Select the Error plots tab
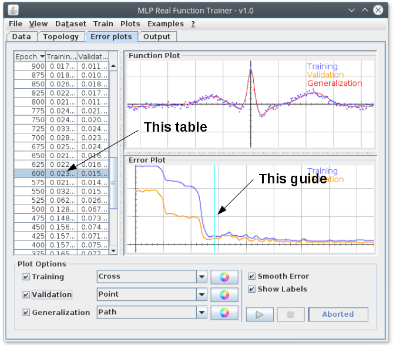The image size is (393, 345). click(111, 36)
